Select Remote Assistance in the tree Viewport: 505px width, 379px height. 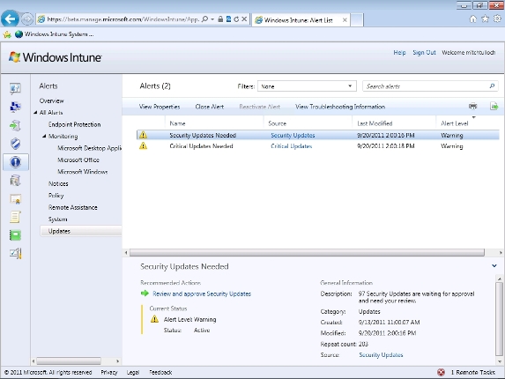coord(73,207)
